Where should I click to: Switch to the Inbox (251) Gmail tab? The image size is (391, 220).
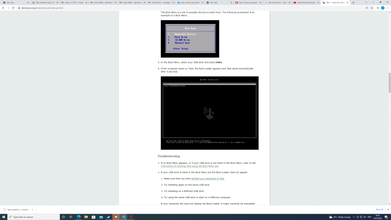pos(161,3)
